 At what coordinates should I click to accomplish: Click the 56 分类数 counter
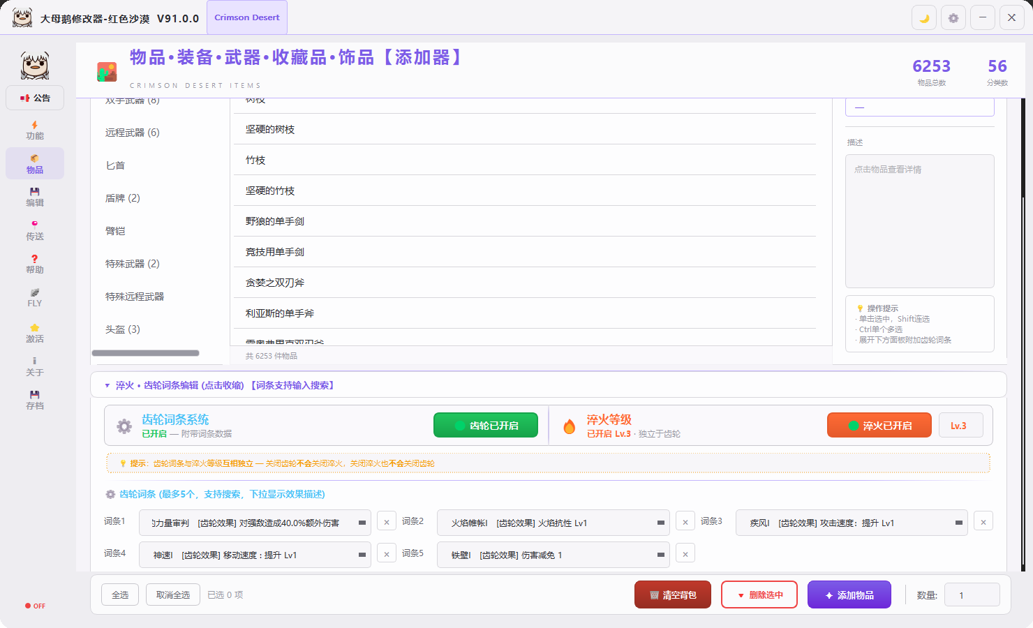pyautogui.click(x=997, y=72)
